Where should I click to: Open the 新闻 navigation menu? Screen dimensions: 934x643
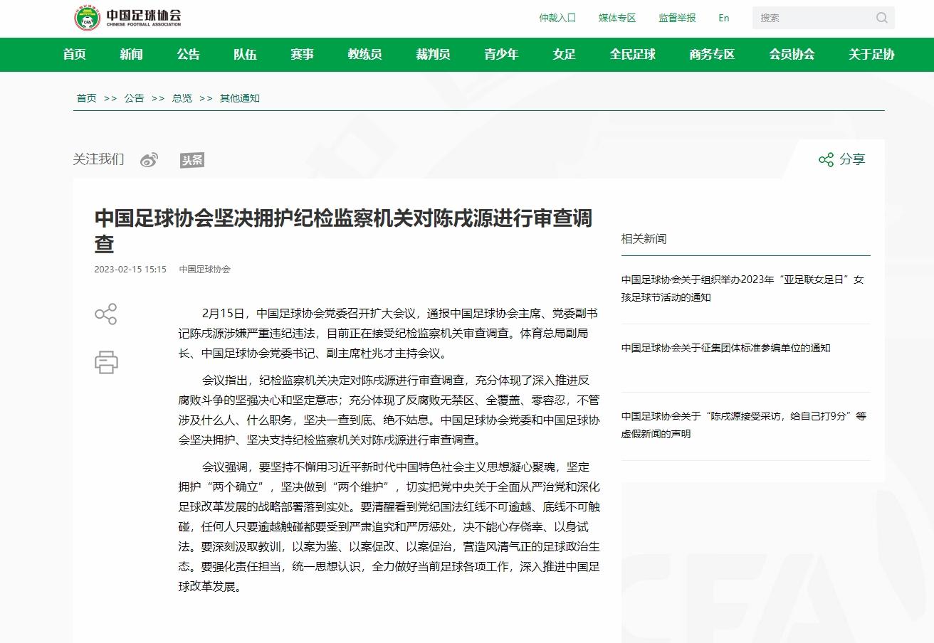[131, 55]
